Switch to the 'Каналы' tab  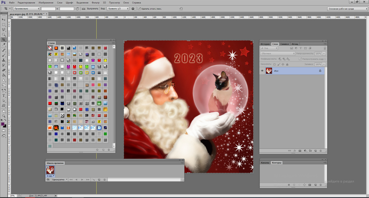coord(265,162)
